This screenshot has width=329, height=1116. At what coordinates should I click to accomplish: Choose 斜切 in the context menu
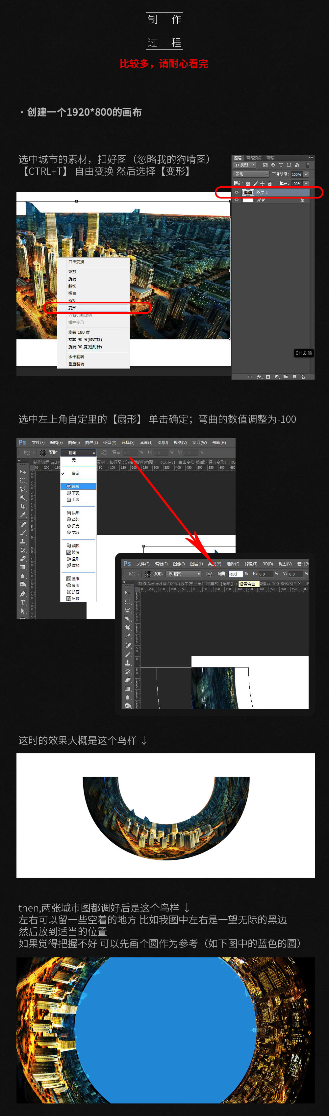(x=93, y=286)
